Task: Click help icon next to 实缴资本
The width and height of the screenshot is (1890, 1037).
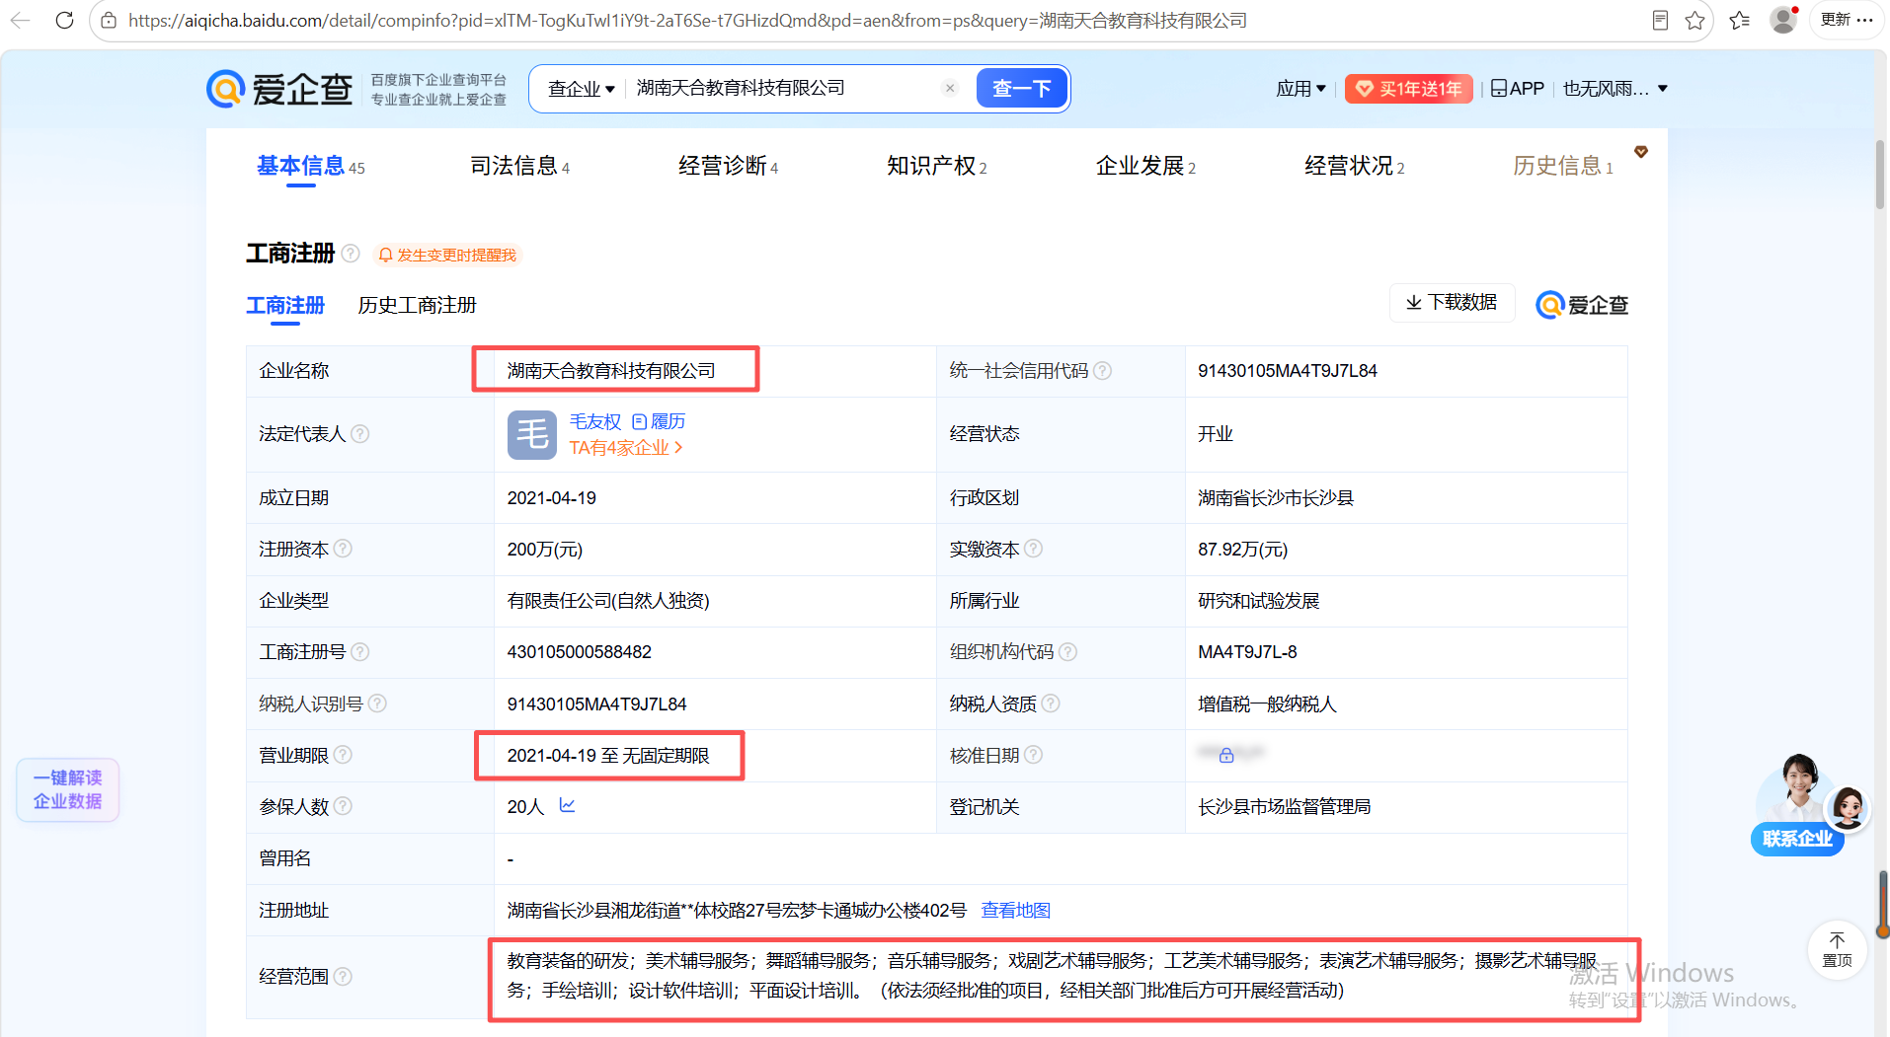Action: click(1033, 549)
